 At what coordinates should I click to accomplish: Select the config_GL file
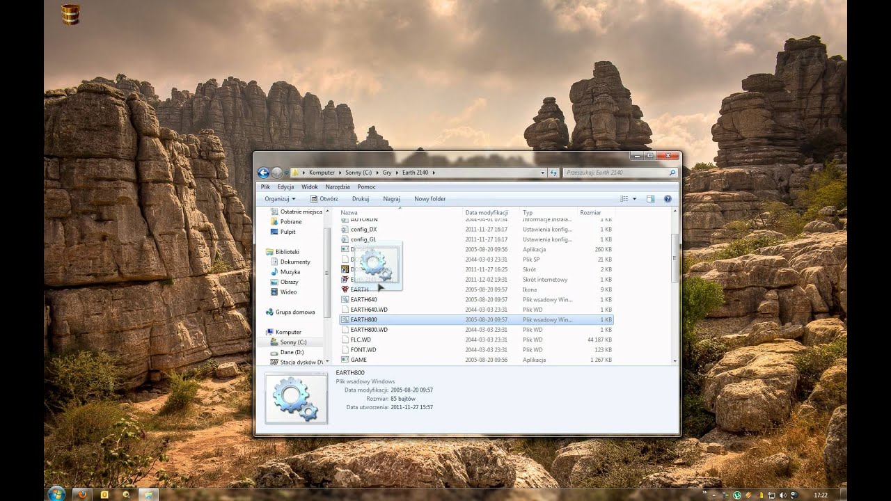click(x=476, y=239)
